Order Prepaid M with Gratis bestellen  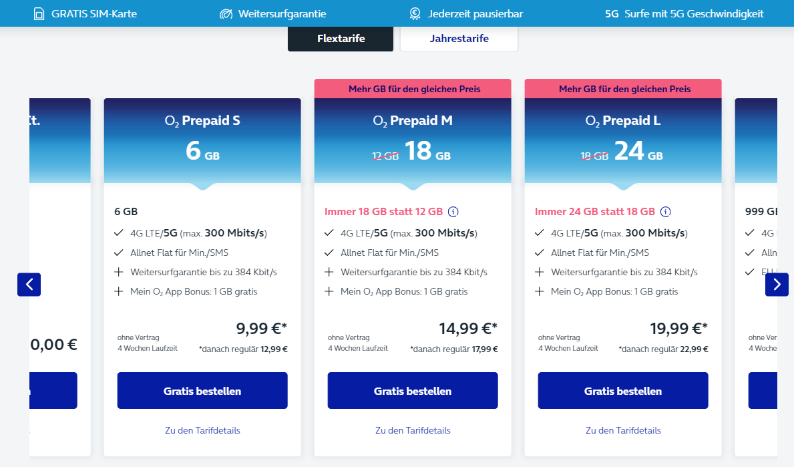tap(413, 391)
